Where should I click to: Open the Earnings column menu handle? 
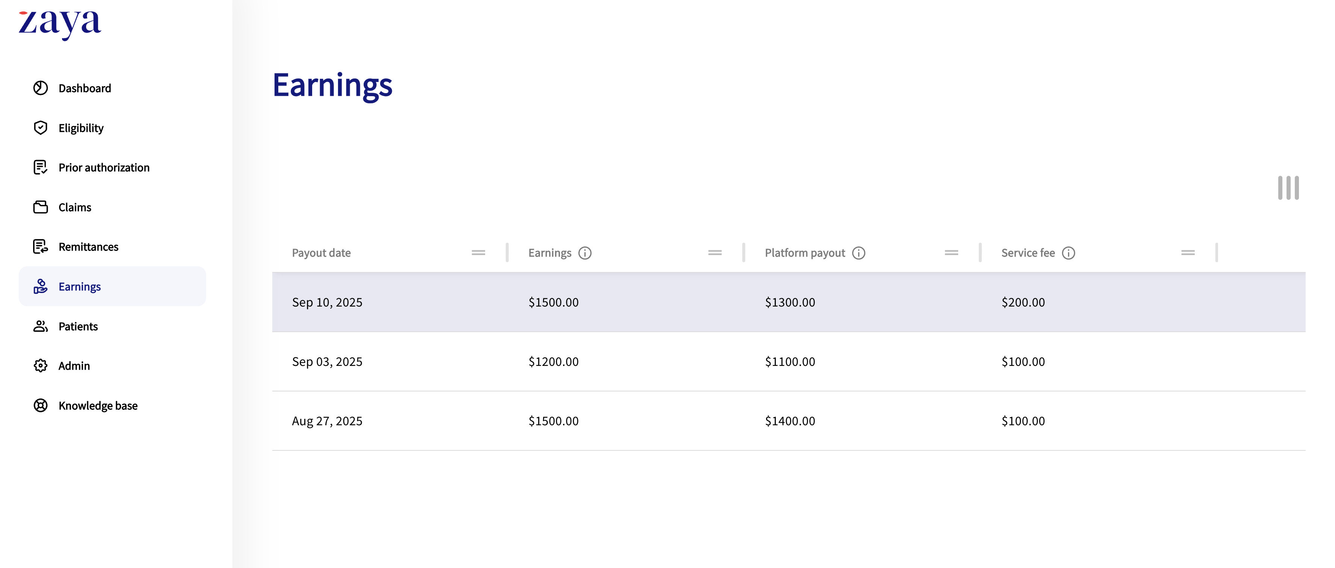click(x=715, y=253)
